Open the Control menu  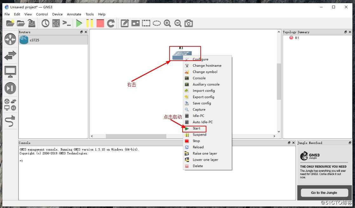coord(42,14)
